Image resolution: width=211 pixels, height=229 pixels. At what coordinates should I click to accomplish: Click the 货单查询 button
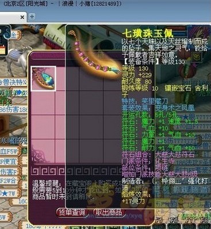click(x=72, y=212)
